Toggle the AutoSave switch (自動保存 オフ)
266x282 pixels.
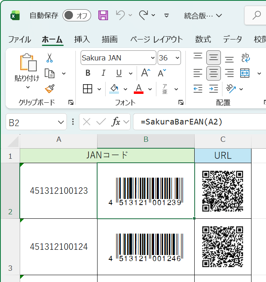[x=77, y=15]
